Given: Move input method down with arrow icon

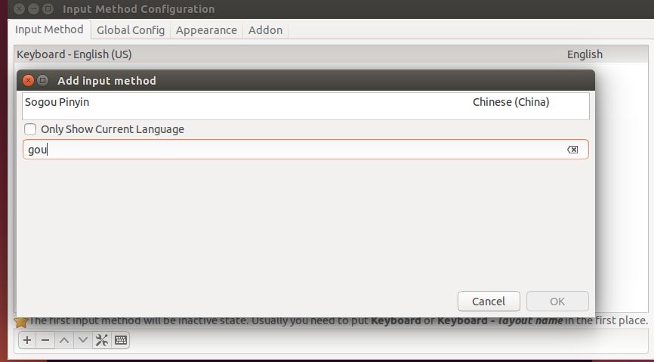Looking at the screenshot, I should 83,340.
